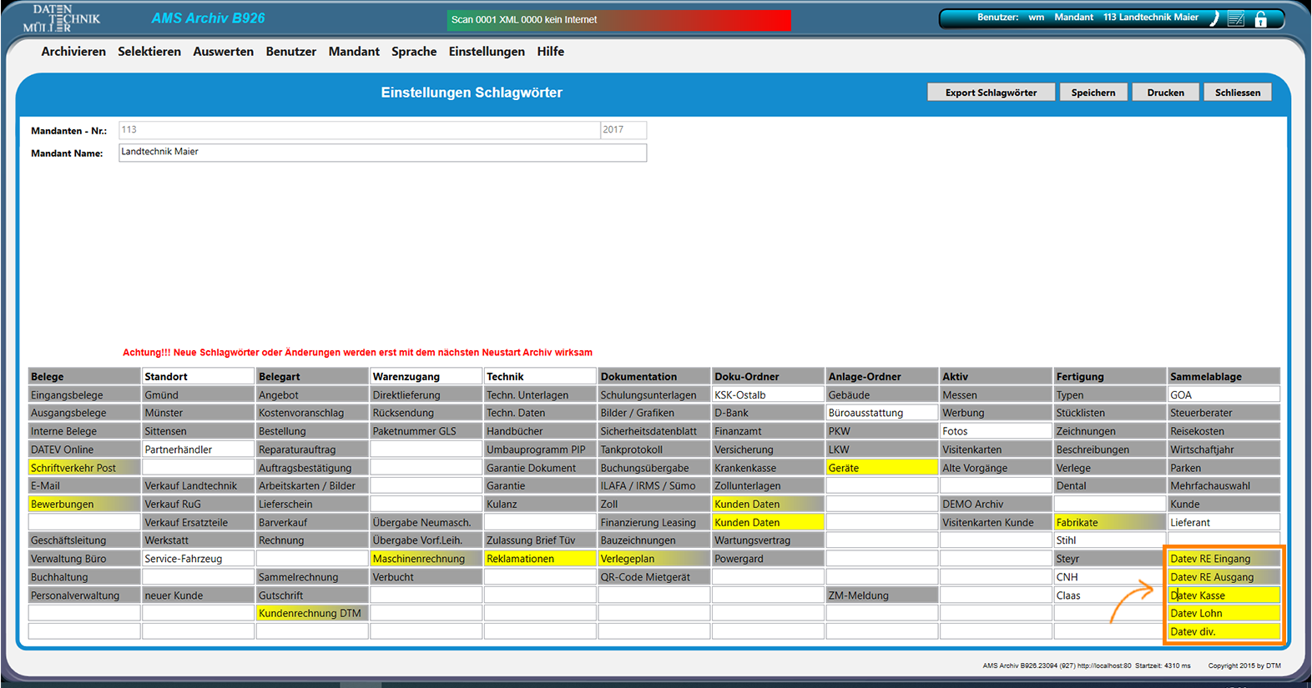Select the yellow Schriftverkehr Post cell
Image resolution: width=1312 pixels, height=688 pixels.
point(83,468)
